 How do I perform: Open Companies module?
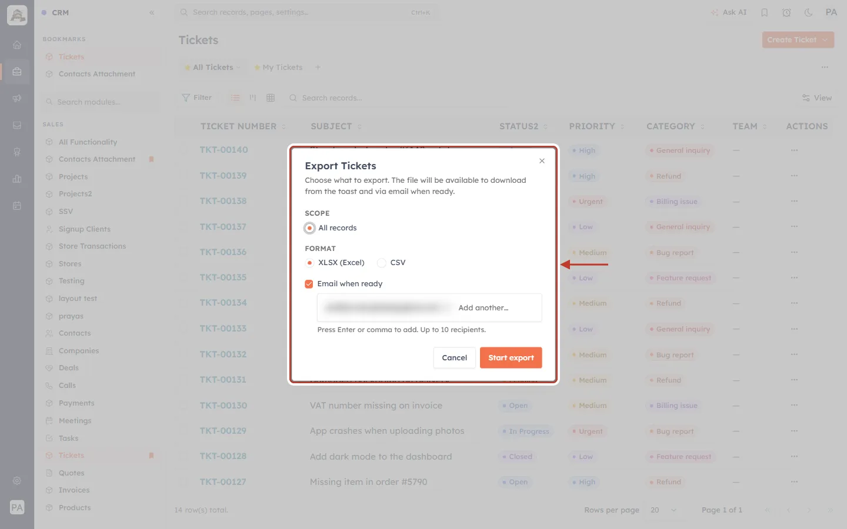[x=79, y=351]
